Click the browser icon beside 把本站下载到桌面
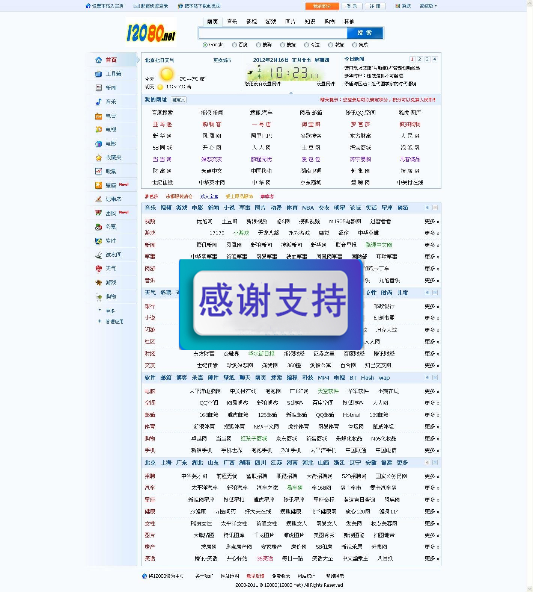Image resolution: width=533 pixels, height=592 pixels. (181, 6)
